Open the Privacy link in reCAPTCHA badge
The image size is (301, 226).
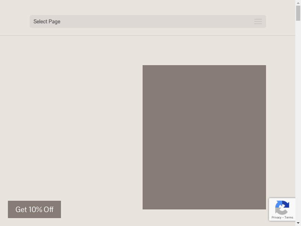276,217
